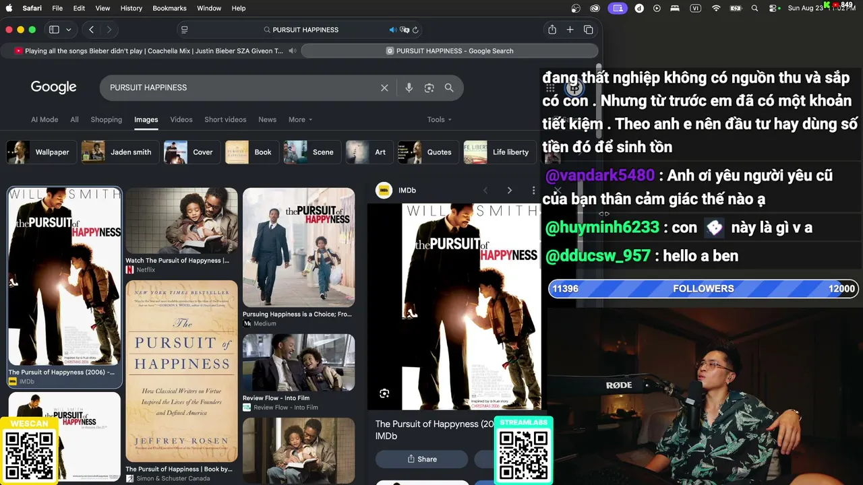863x485 pixels.
Task: Open macOS Spotlight search icon
Action: (754, 8)
